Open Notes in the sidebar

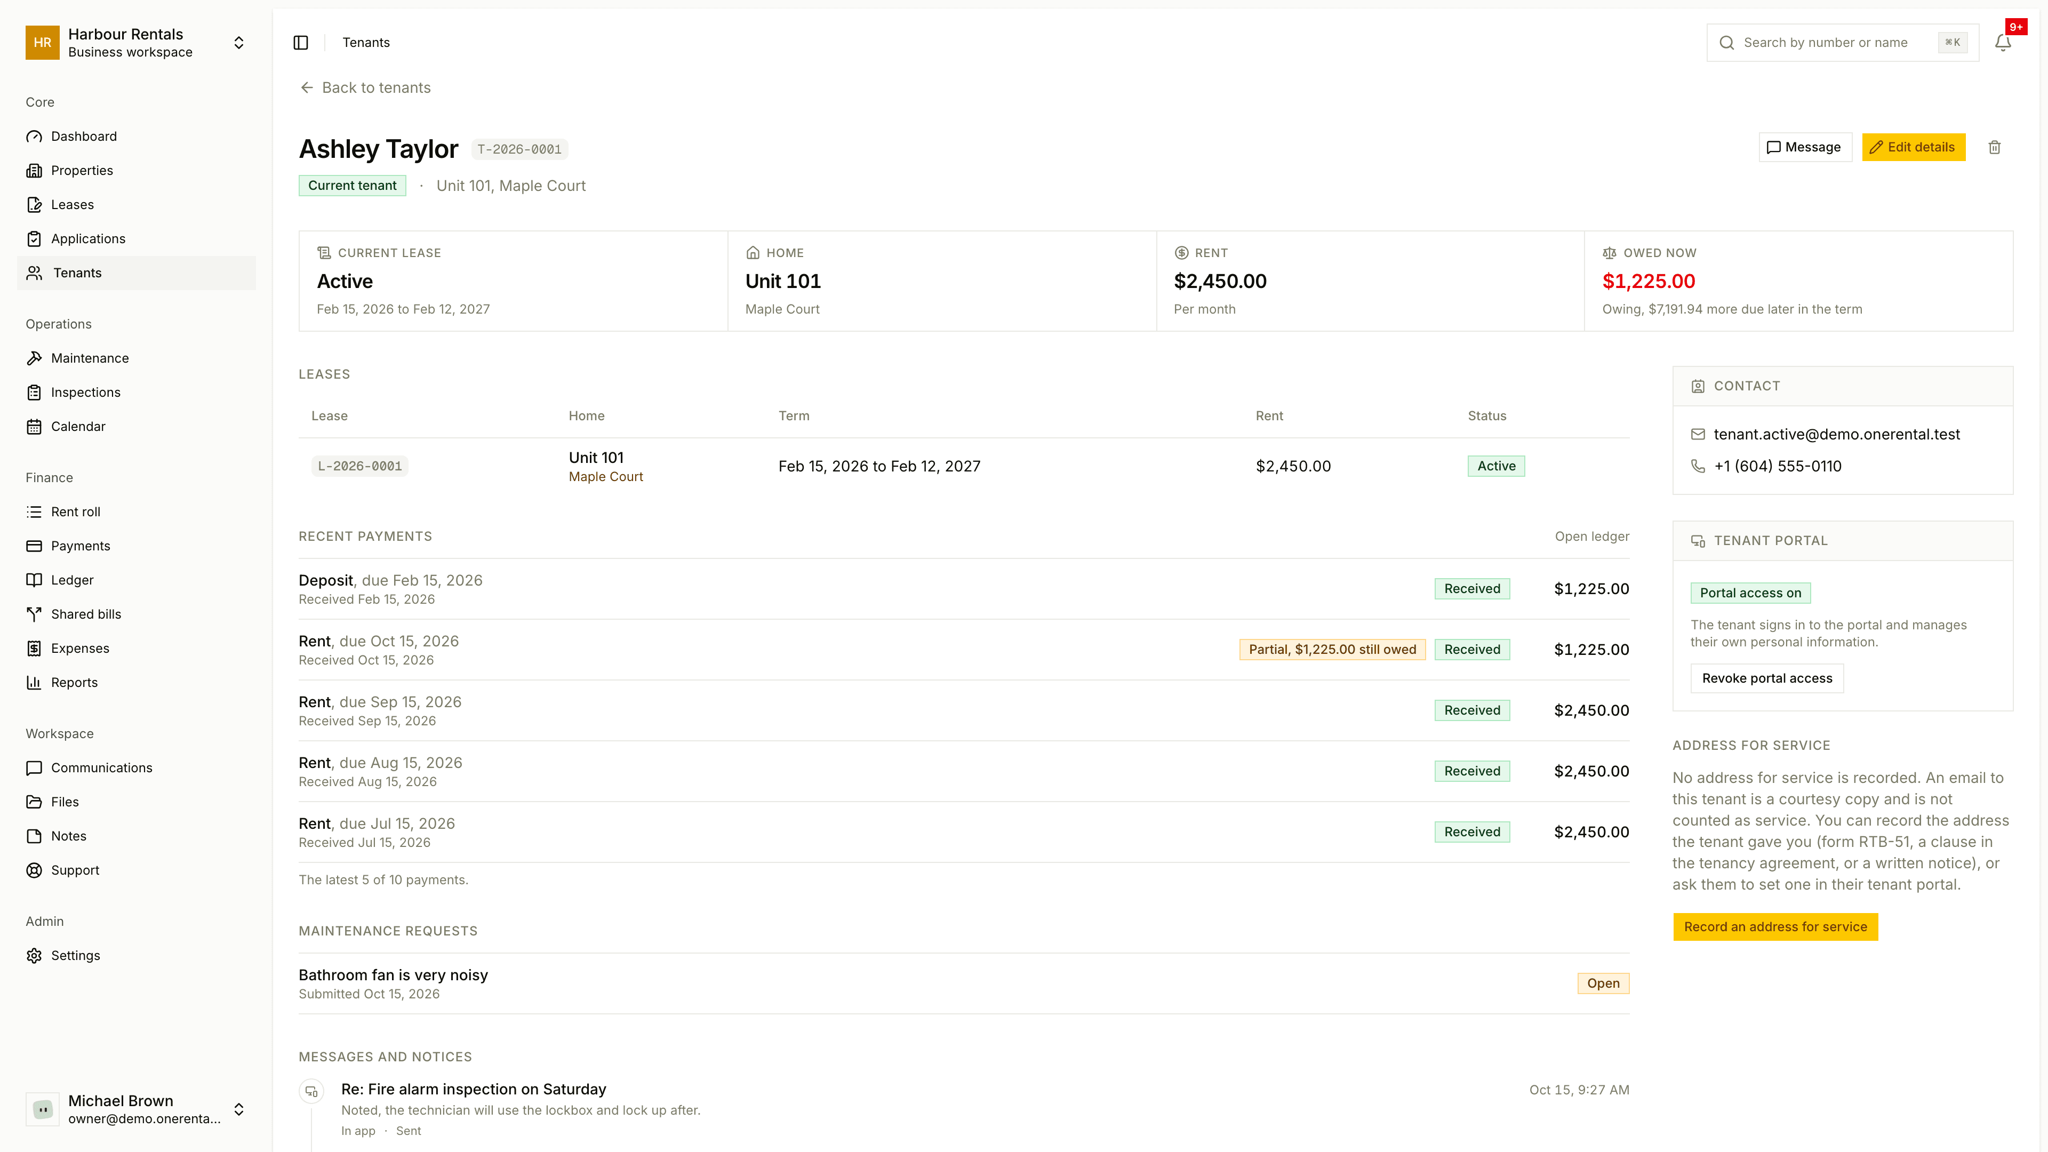pos(136,836)
